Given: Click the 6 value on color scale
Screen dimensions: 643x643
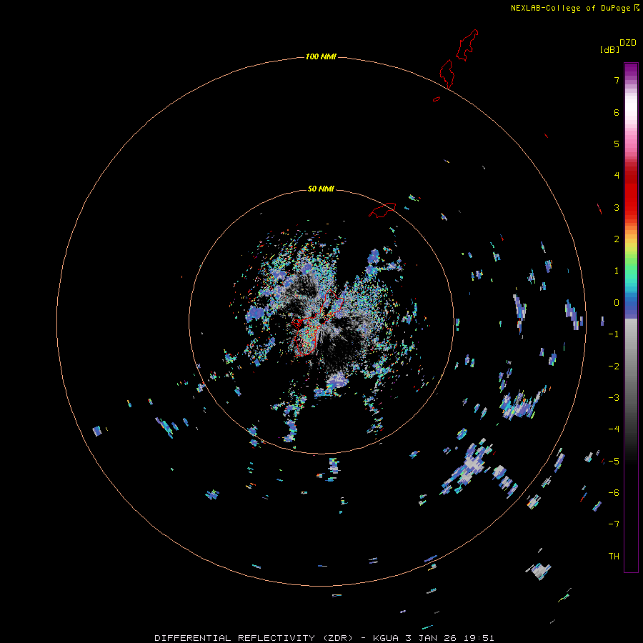Looking at the screenshot, I should click(x=617, y=112).
